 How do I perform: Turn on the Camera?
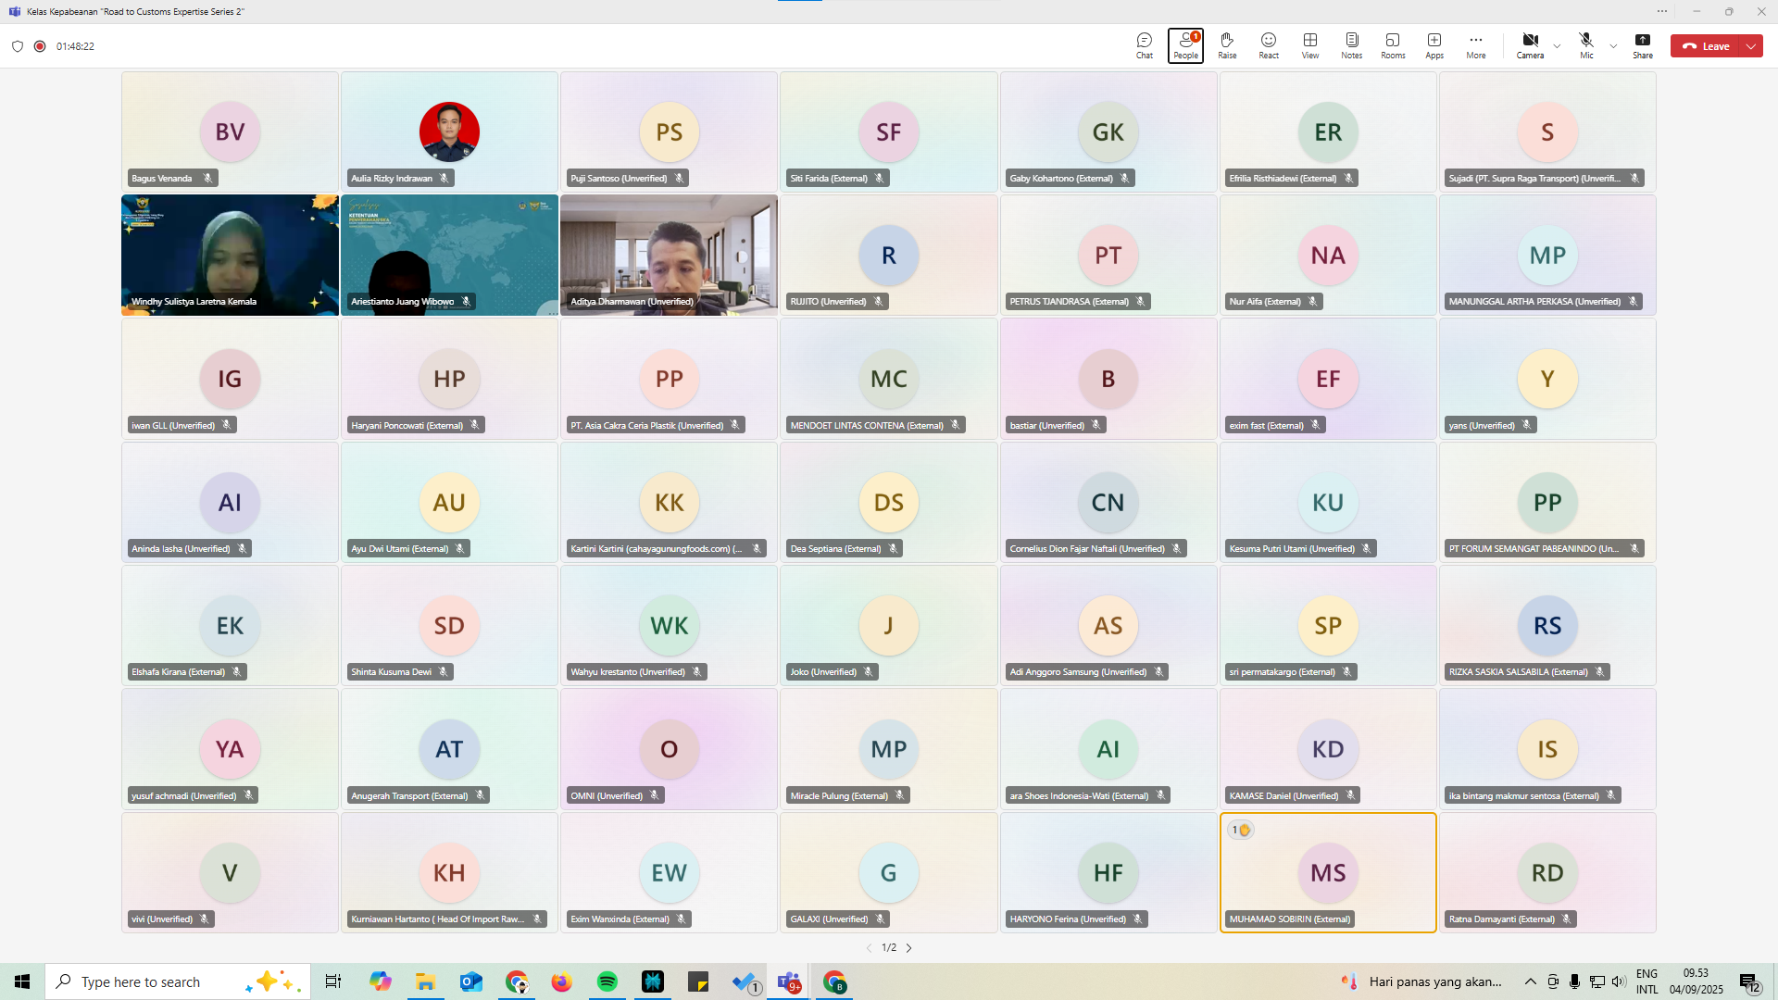[1530, 44]
